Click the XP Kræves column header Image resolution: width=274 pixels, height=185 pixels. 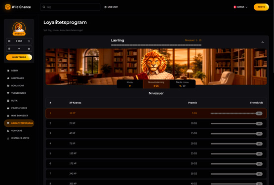[x=75, y=103]
